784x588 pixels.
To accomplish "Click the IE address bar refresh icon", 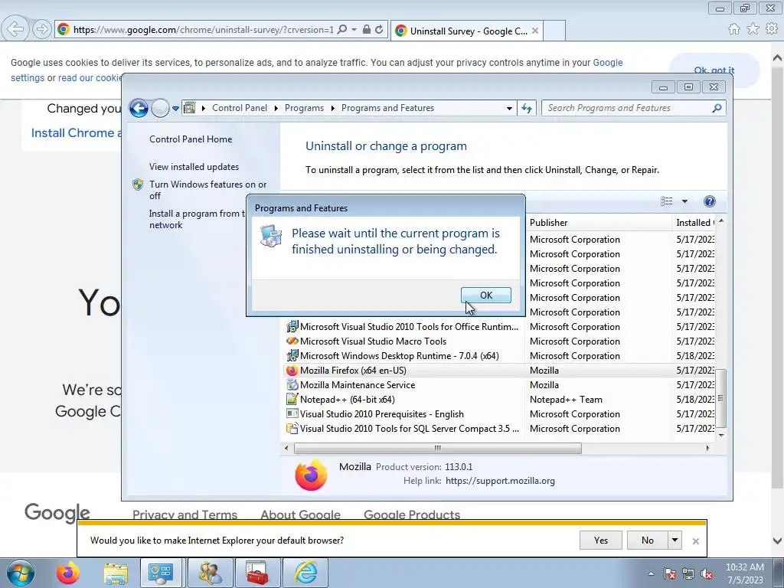I will [x=379, y=30].
